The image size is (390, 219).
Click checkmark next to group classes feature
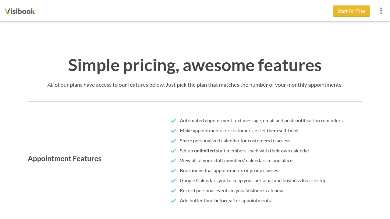pyautogui.click(x=173, y=171)
